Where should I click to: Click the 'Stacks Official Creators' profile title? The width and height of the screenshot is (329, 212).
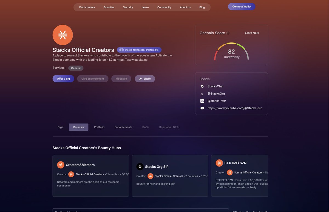[83, 50]
